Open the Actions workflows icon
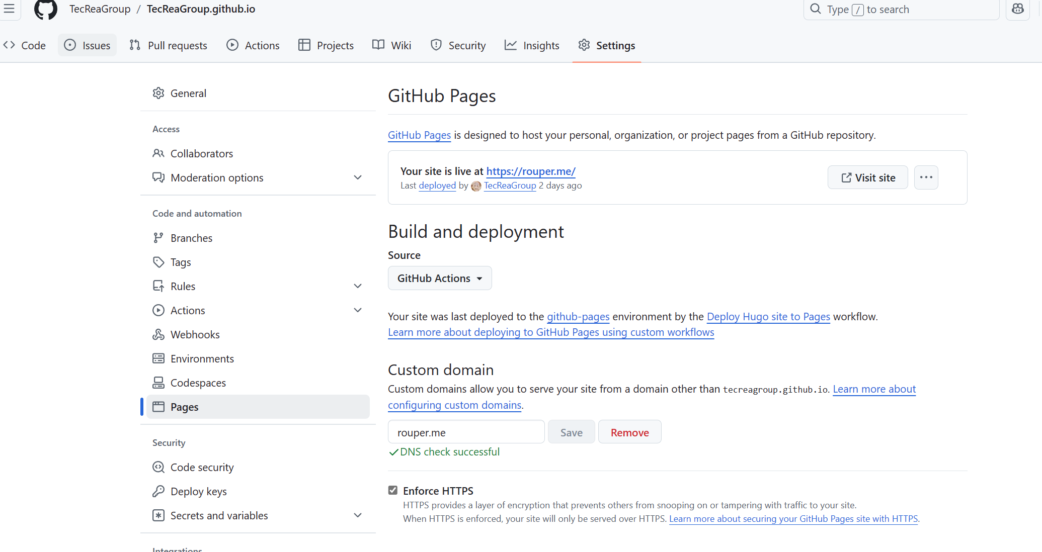 pyautogui.click(x=233, y=45)
